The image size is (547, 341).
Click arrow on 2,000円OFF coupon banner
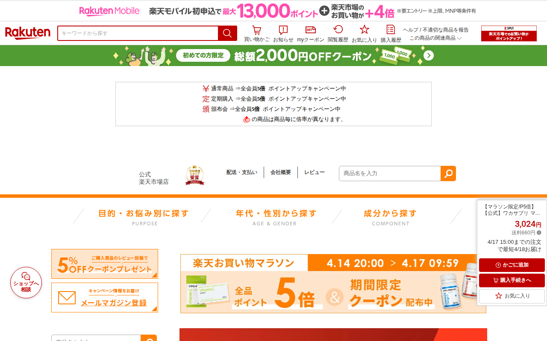(429, 55)
